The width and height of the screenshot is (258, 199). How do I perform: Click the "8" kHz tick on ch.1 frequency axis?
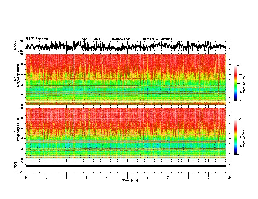coord(22,64)
